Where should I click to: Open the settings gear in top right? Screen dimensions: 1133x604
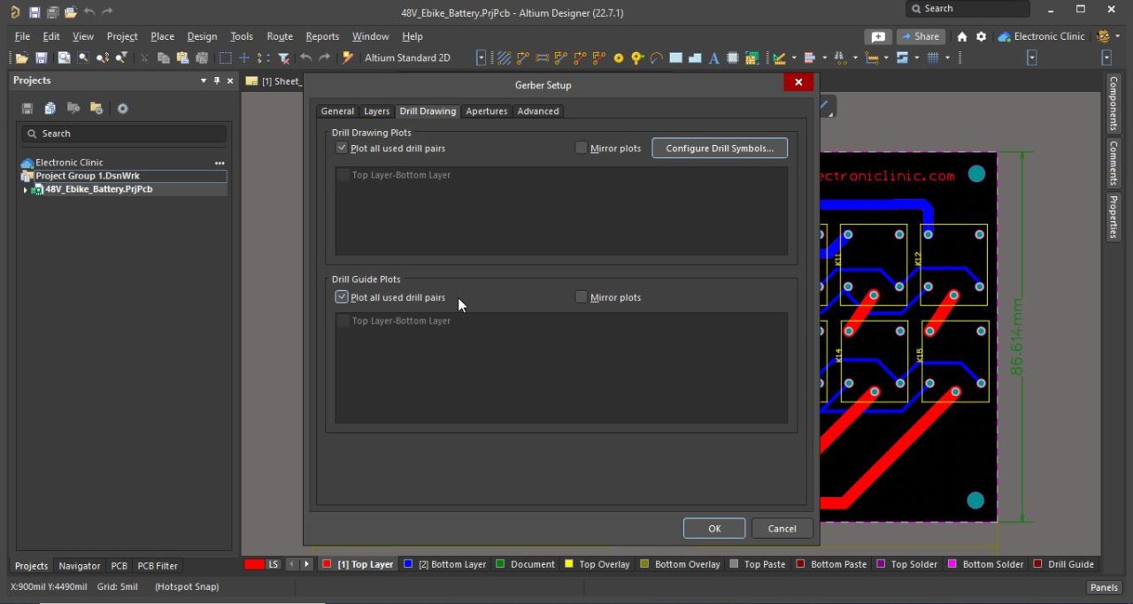[981, 36]
